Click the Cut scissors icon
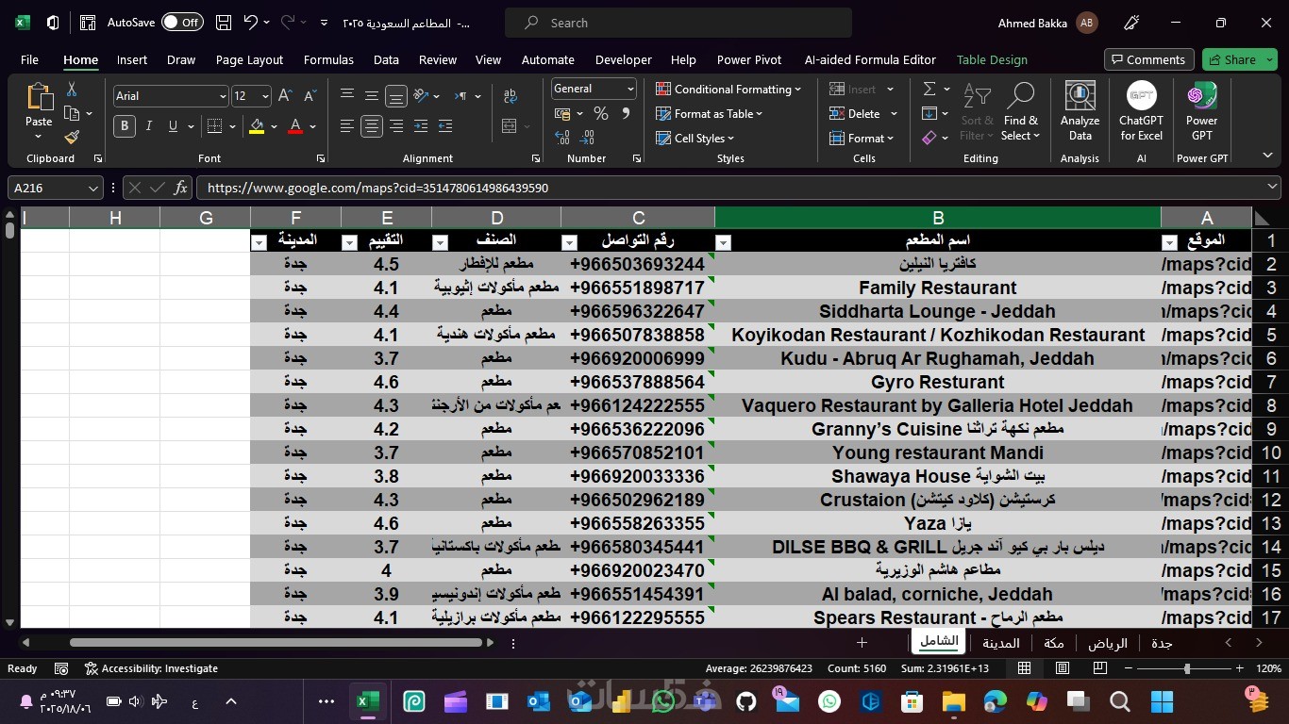 (x=72, y=90)
